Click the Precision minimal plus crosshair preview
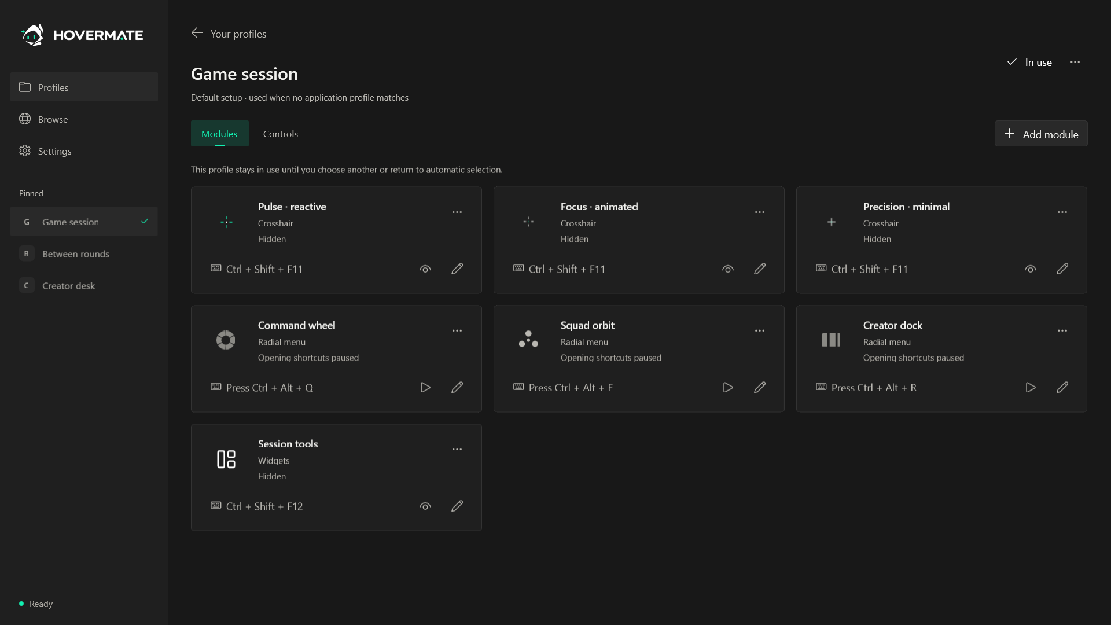The height and width of the screenshot is (625, 1111). click(x=832, y=222)
